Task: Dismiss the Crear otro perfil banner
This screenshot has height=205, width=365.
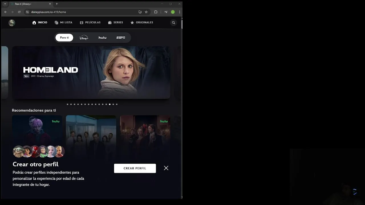Action: (x=166, y=168)
